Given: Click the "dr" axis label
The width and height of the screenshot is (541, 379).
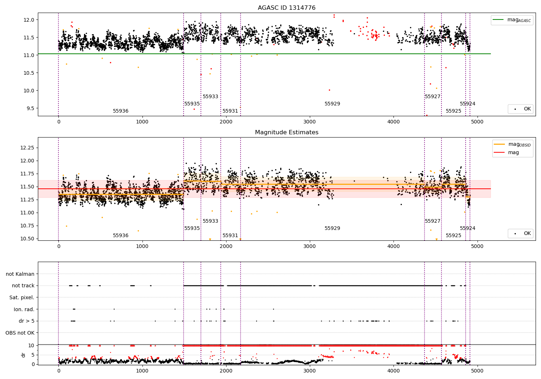Looking at the screenshot, I should click(x=23, y=355).
